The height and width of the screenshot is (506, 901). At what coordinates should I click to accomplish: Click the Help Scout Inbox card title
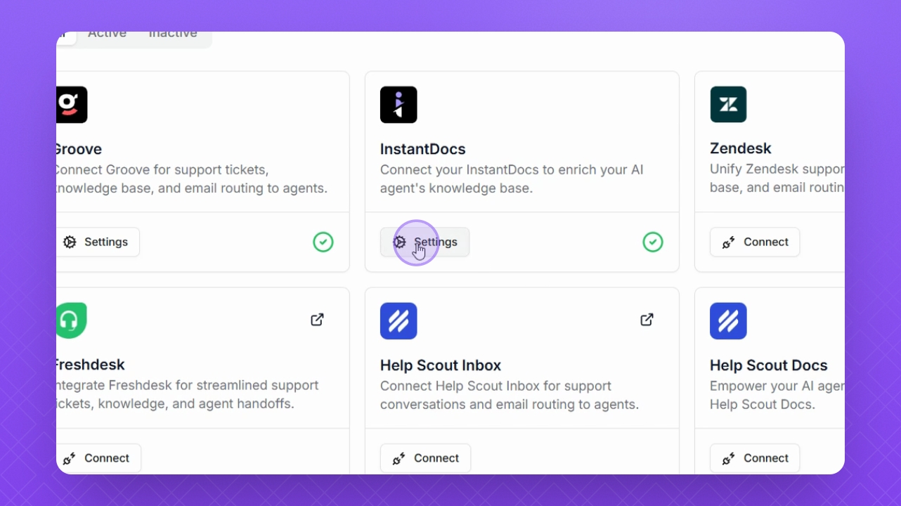pyautogui.click(x=440, y=365)
